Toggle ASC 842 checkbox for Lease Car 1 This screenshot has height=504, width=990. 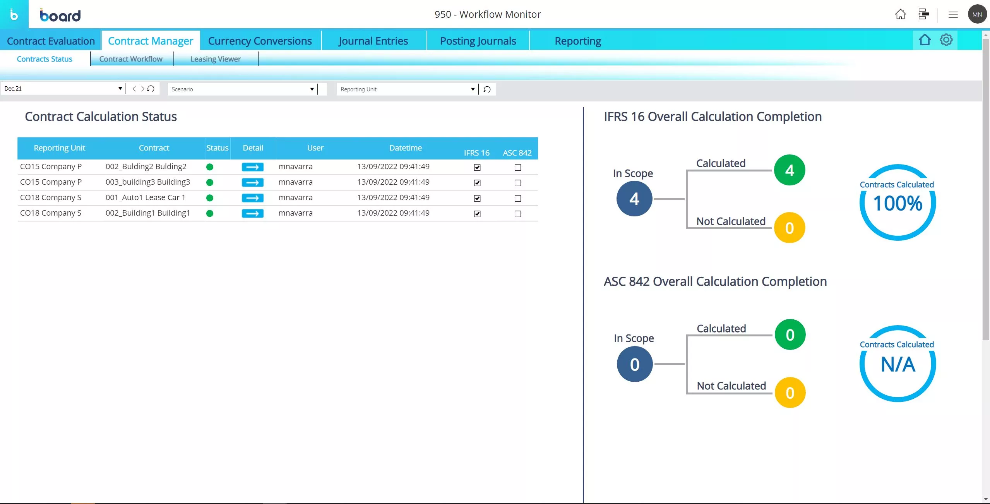point(517,198)
